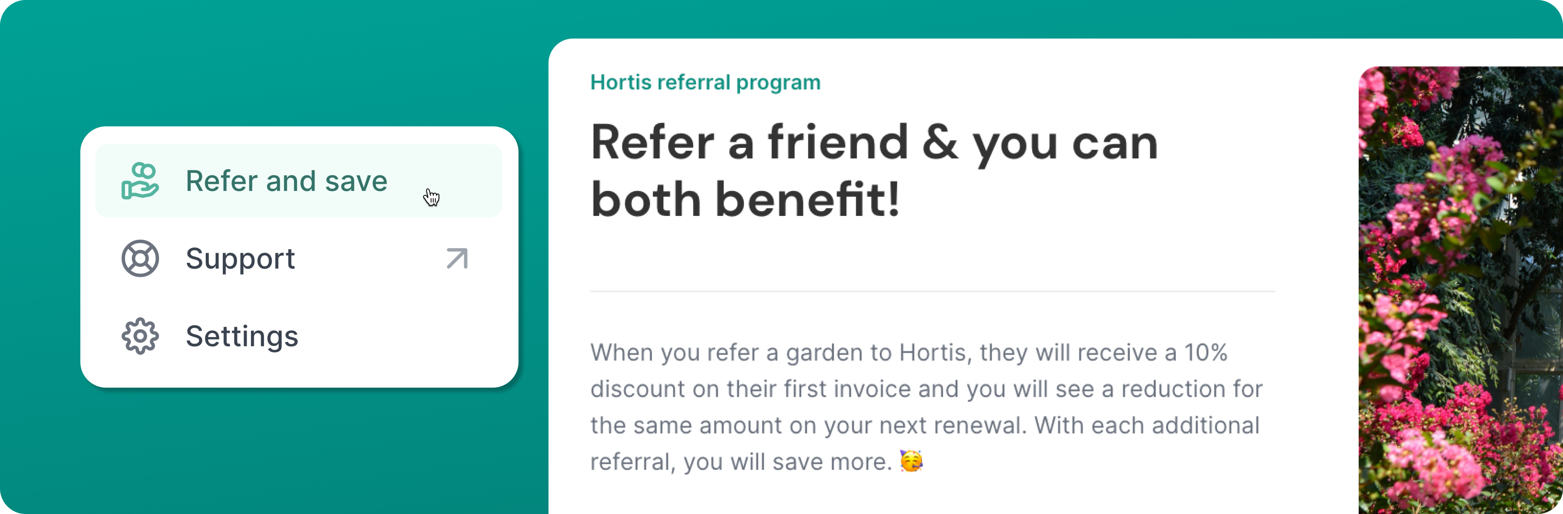
Task: Click the external link arrow beside Support
Action: pyautogui.click(x=457, y=258)
